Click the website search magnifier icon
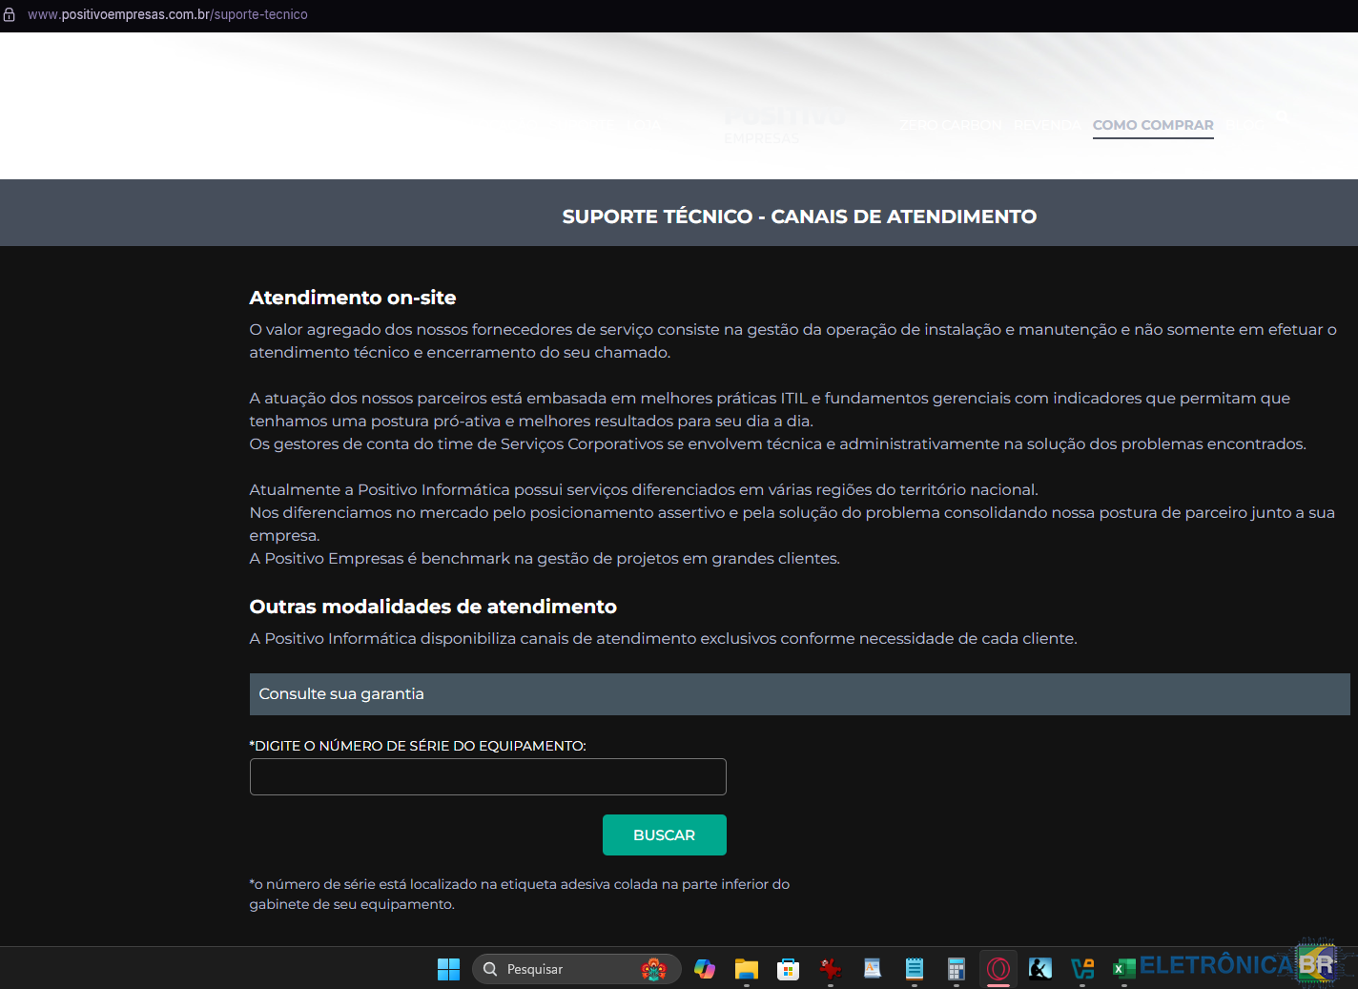Screen dimensions: 1358x989 coord(1283,116)
